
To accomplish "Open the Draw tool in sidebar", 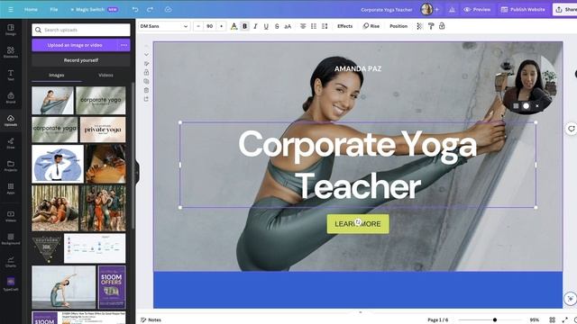I will [11, 143].
